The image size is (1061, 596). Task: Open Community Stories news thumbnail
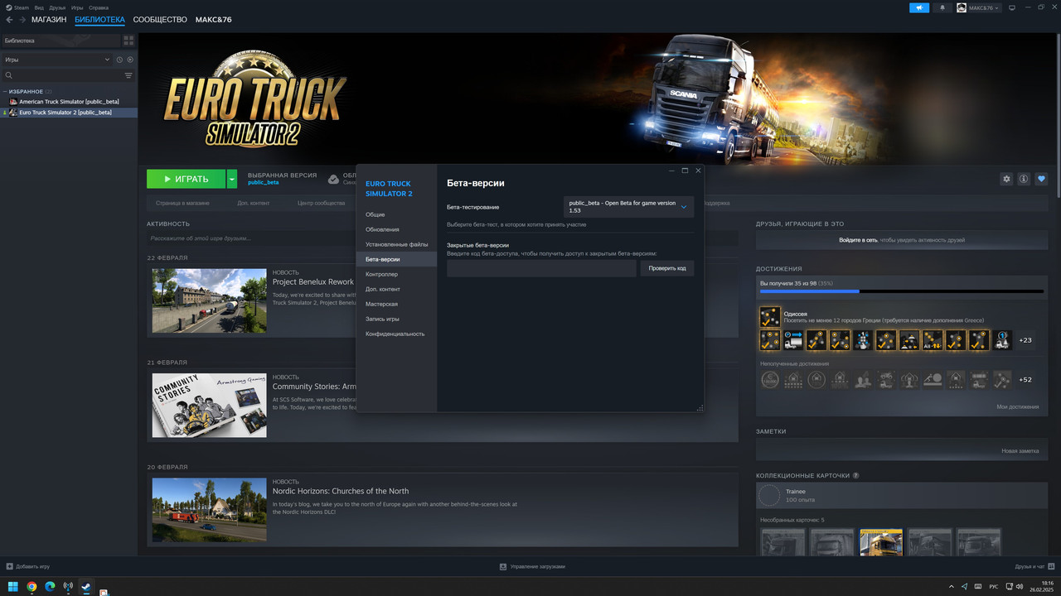coord(209,405)
